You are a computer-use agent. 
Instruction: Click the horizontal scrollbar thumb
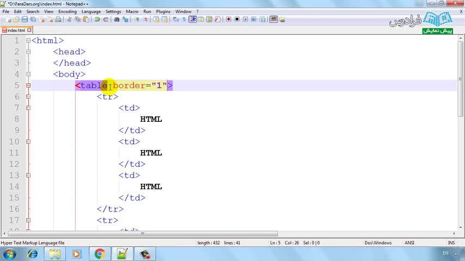point(142,233)
